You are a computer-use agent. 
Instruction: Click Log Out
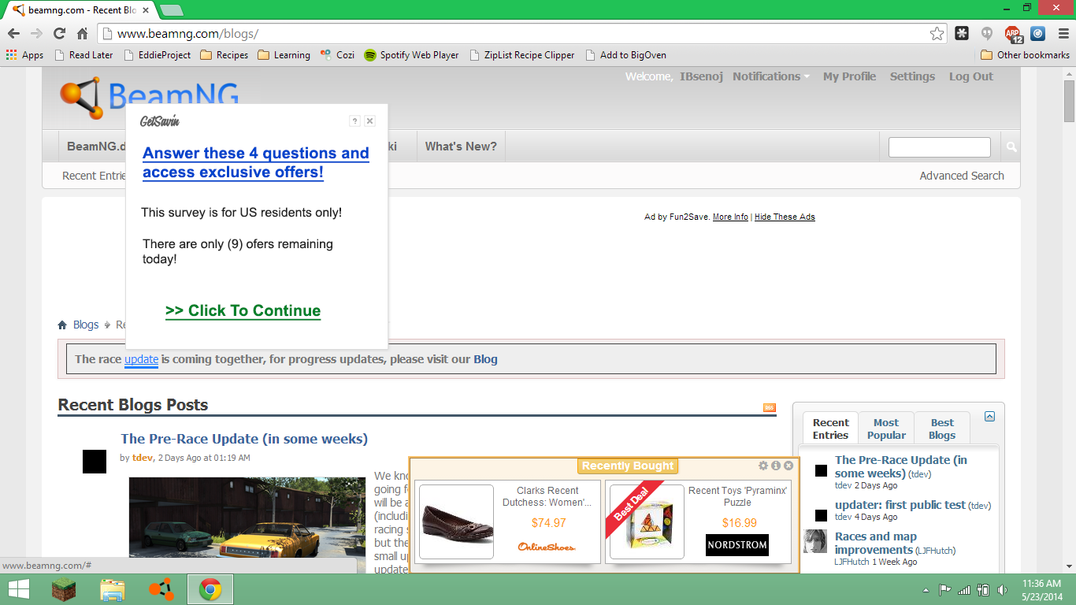click(971, 76)
